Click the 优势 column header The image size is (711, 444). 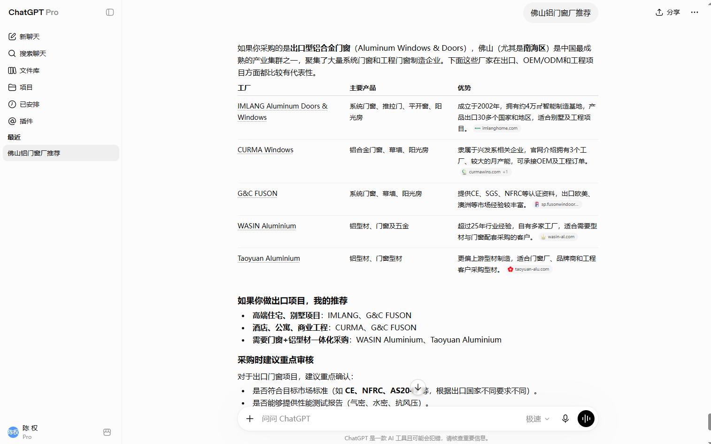[464, 88]
